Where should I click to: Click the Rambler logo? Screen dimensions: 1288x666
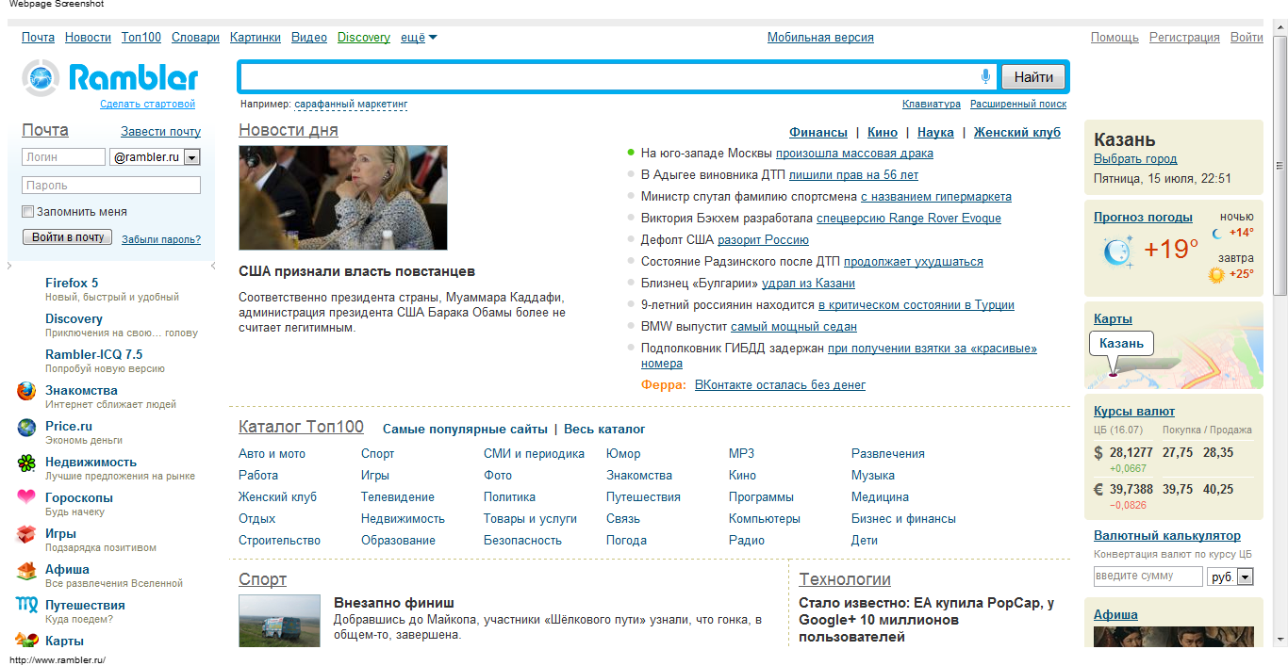click(x=110, y=77)
